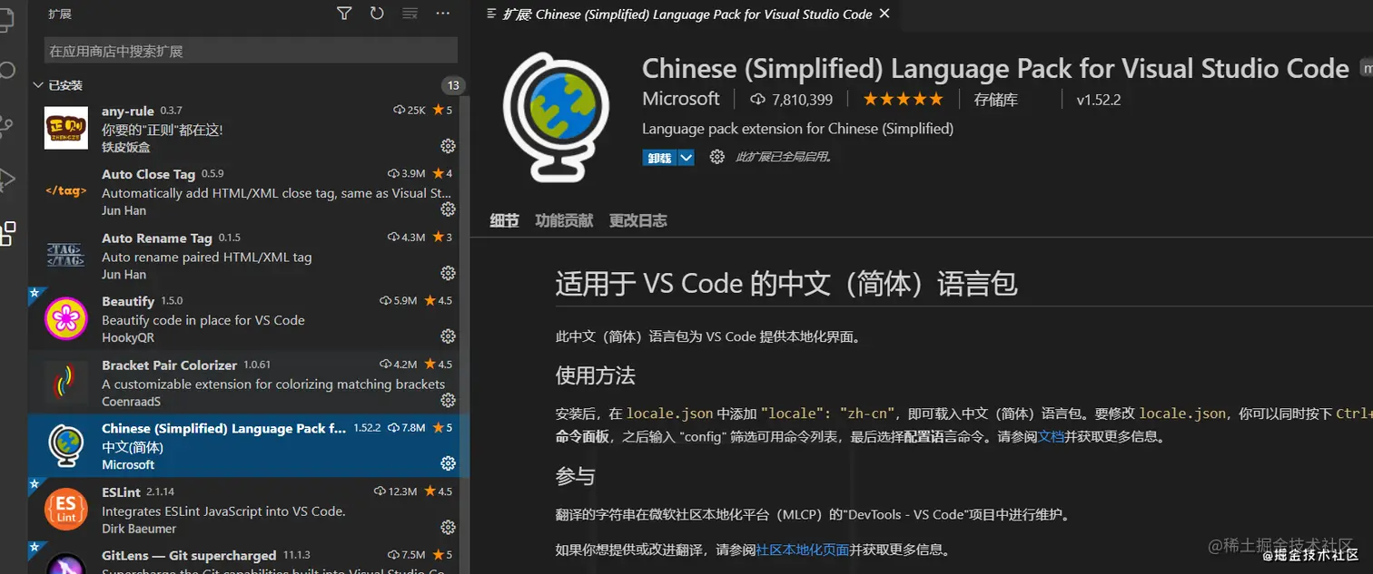Open manage gear for Auto Close Tag
Screen dimensions: 1373x574
click(x=448, y=209)
